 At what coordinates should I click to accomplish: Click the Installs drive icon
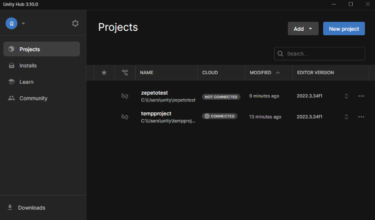[11, 66]
